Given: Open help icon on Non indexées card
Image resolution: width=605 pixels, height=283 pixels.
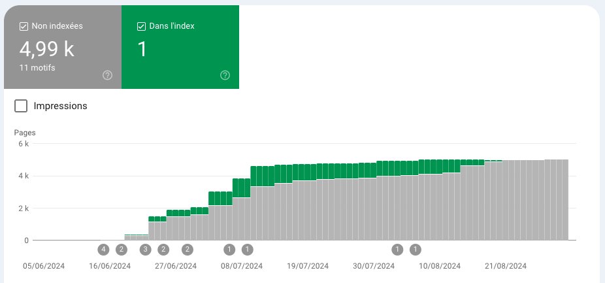Looking at the screenshot, I should point(108,75).
